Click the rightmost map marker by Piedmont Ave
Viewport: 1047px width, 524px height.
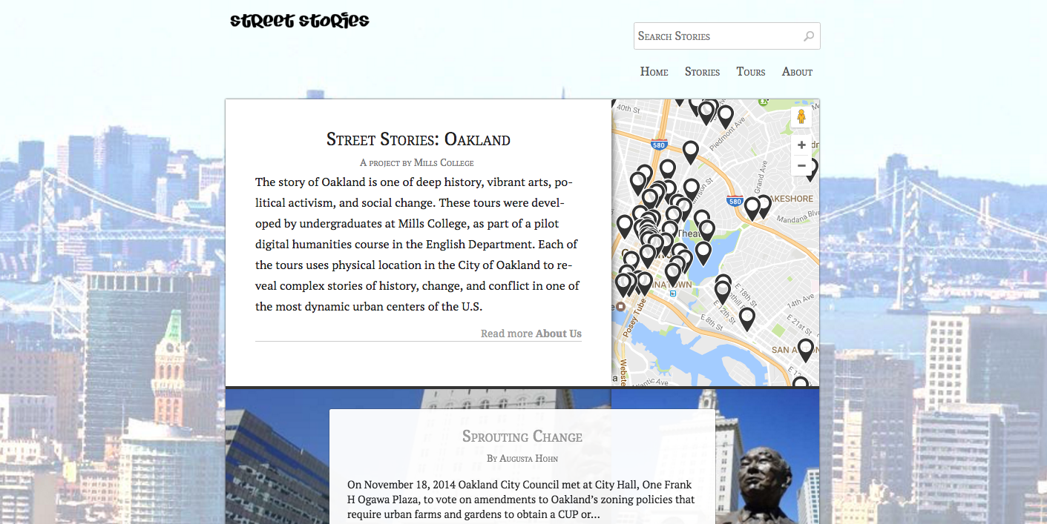(x=725, y=115)
